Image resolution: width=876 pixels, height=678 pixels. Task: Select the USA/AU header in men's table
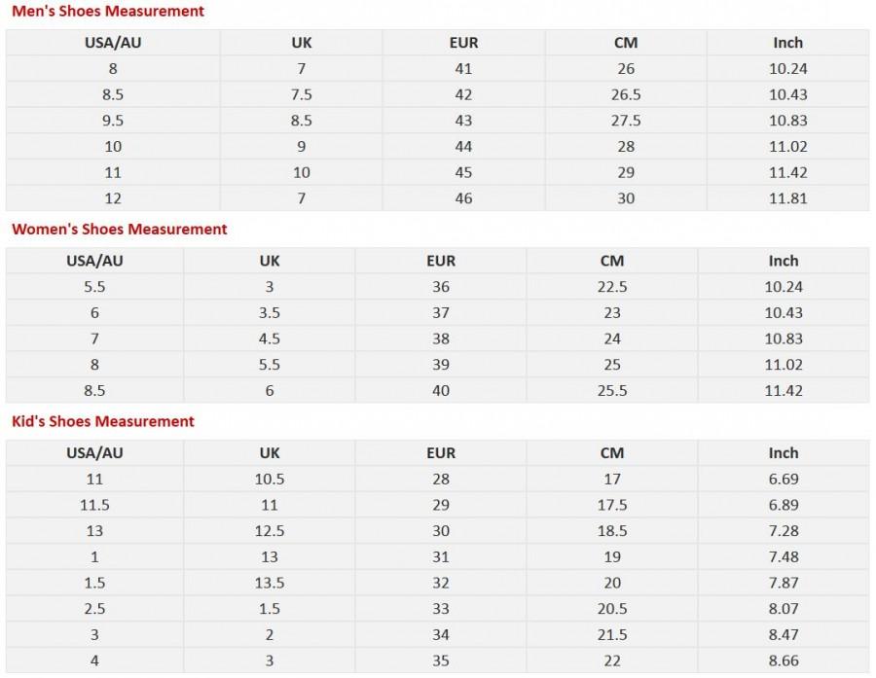(113, 43)
